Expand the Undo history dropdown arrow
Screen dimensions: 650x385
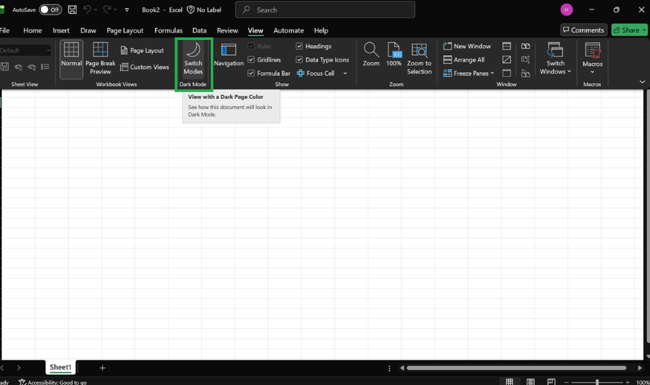pos(96,10)
